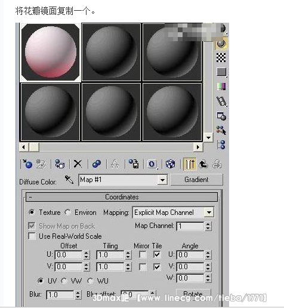Click the V Tiling spinner arrows

[128, 267]
